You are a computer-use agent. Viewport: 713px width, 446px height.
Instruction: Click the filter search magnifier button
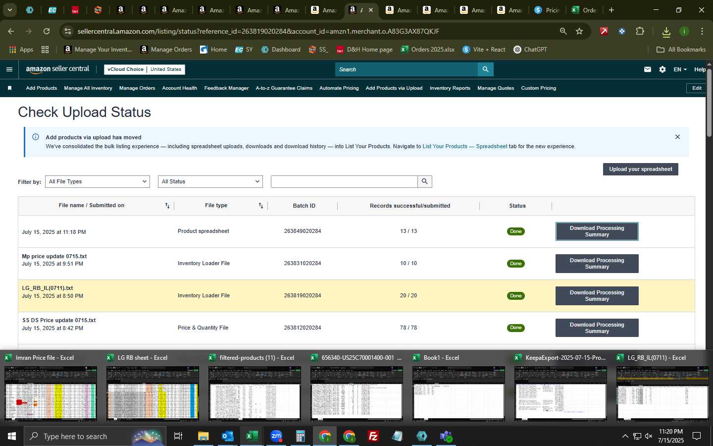coord(425,181)
